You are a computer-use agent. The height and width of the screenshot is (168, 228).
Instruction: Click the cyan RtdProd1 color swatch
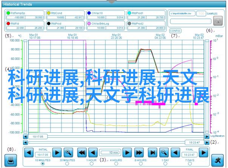129,13
